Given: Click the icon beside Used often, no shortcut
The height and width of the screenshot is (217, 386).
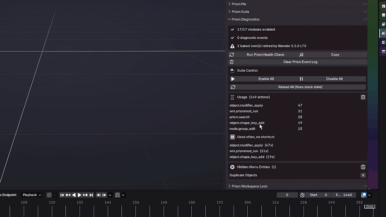Looking at the screenshot, I should point(232,137).
